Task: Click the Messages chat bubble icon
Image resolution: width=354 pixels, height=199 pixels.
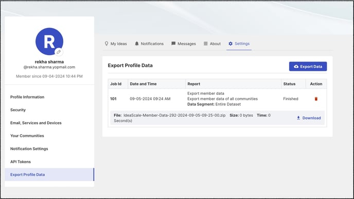Action: coord(173,44)
